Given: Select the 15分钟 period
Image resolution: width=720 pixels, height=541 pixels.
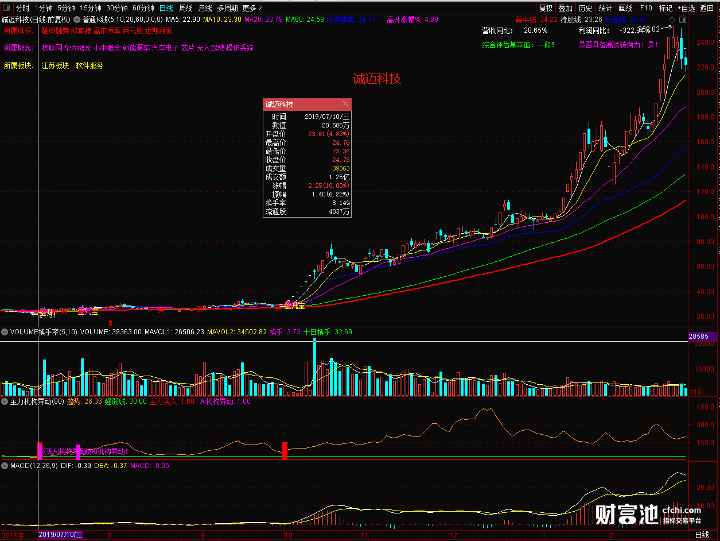Looking at the screenshot, I should [91, 8].
